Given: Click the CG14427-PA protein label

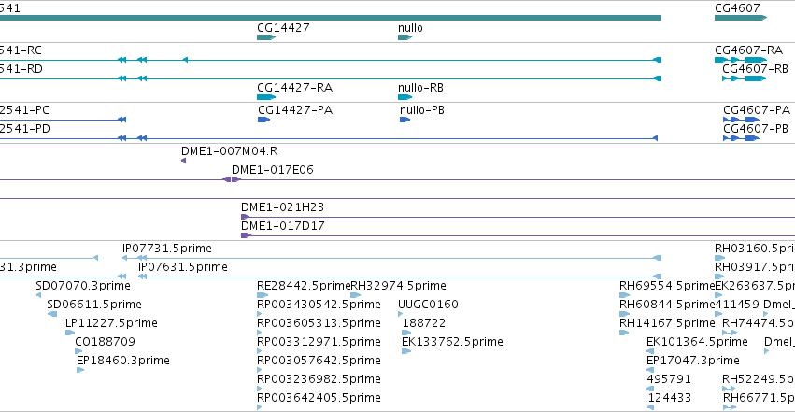Looking at the screenshot, I should click(295, 110).
